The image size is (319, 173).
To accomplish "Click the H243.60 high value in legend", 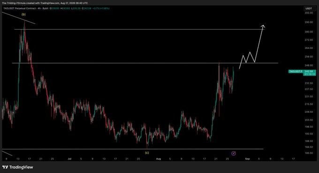I will tap(65, 8).
